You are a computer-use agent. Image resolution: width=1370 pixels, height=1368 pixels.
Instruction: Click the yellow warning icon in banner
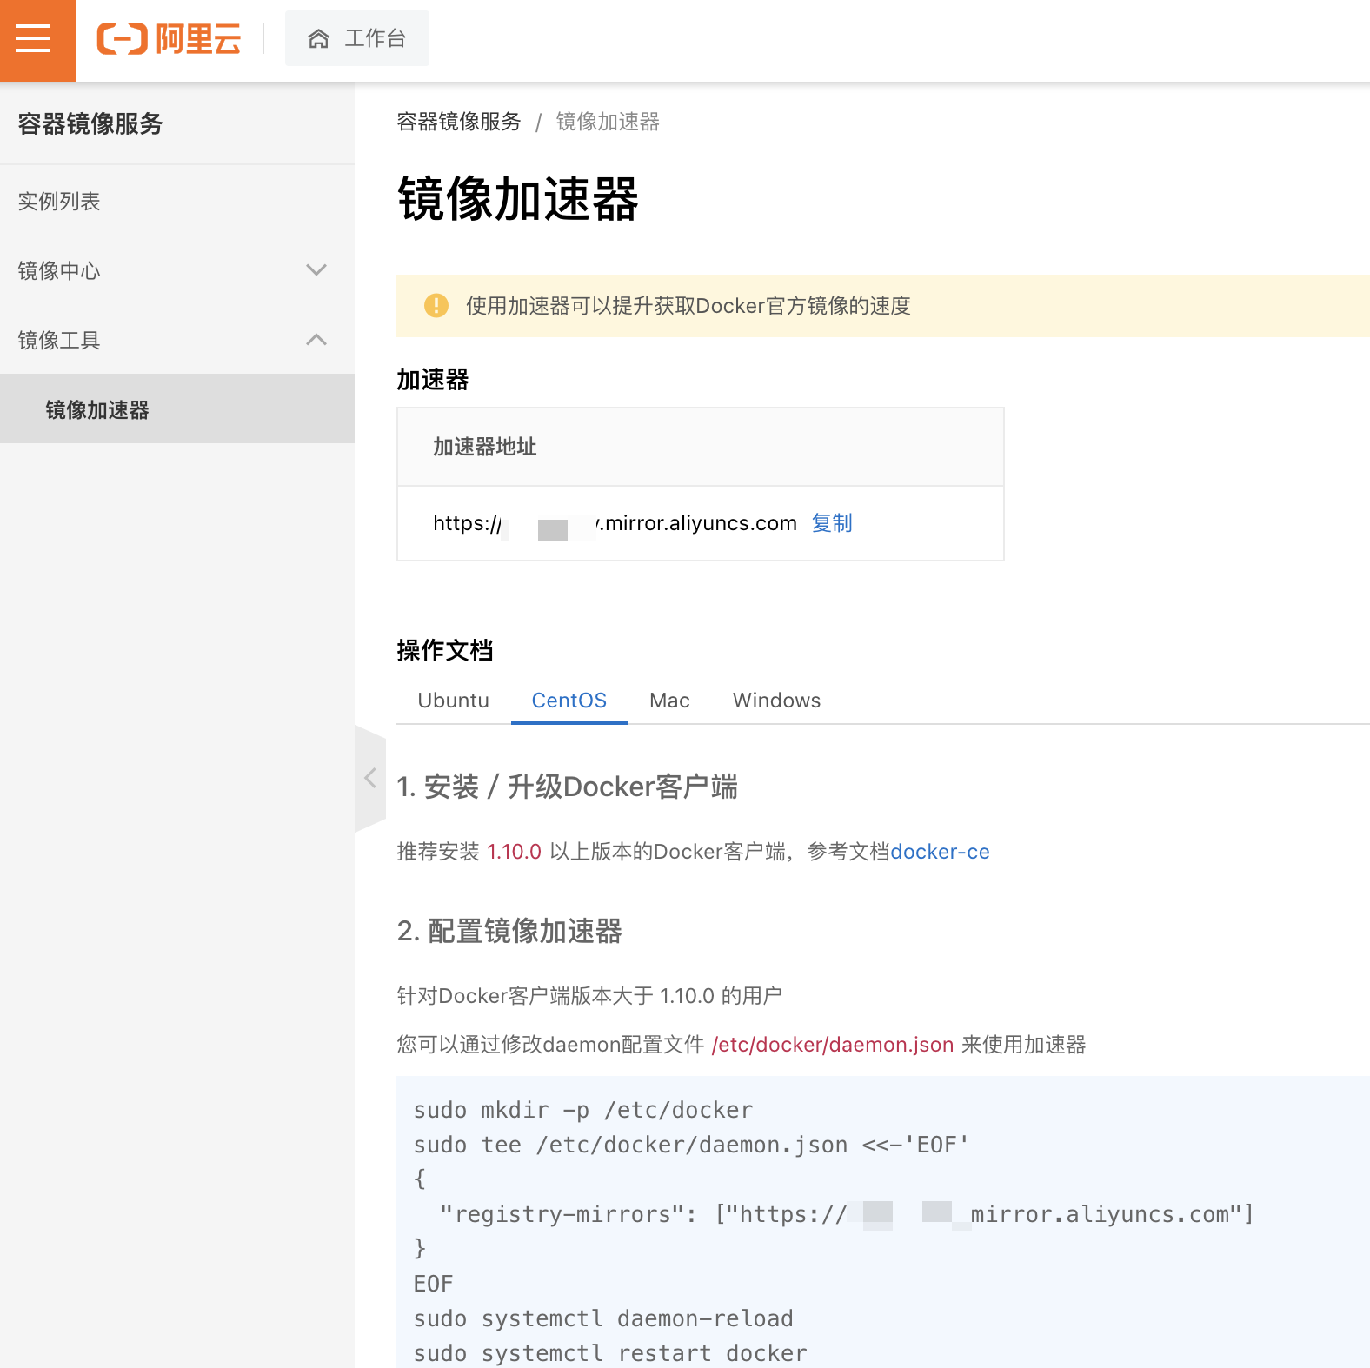pyautogui.click(x=436, y=306)
